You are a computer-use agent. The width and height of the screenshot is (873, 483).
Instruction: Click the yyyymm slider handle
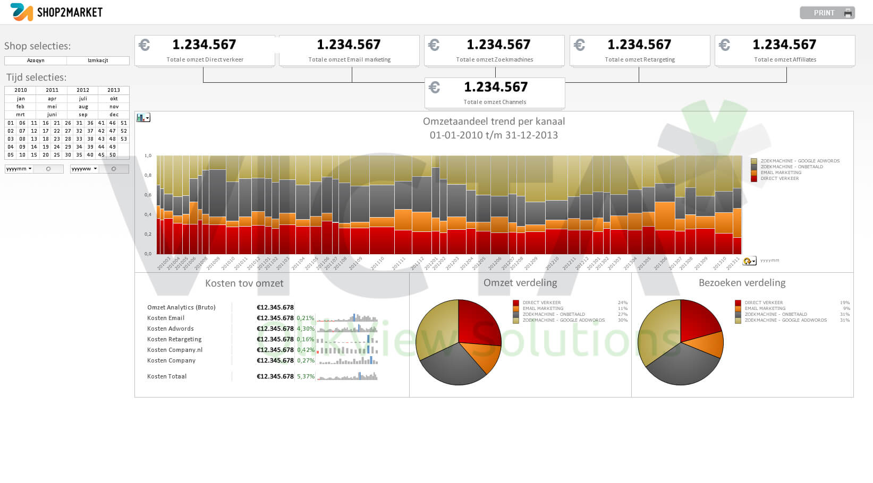point(48,169)
